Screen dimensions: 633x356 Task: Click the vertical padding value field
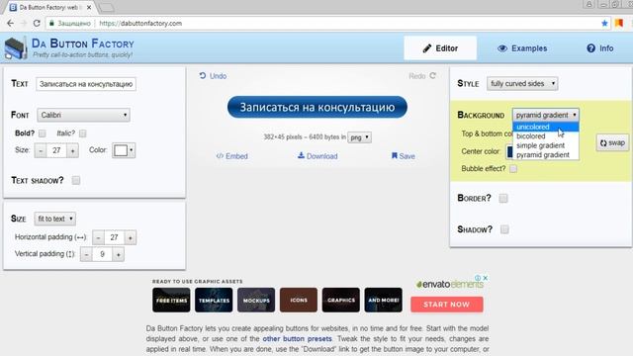click(102, 255)
